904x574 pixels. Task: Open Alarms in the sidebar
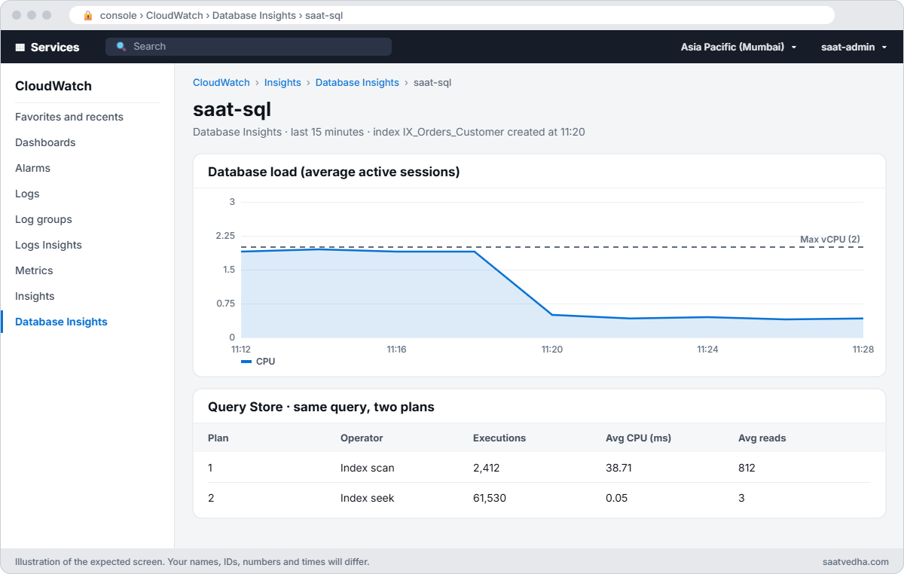[32, 168]
